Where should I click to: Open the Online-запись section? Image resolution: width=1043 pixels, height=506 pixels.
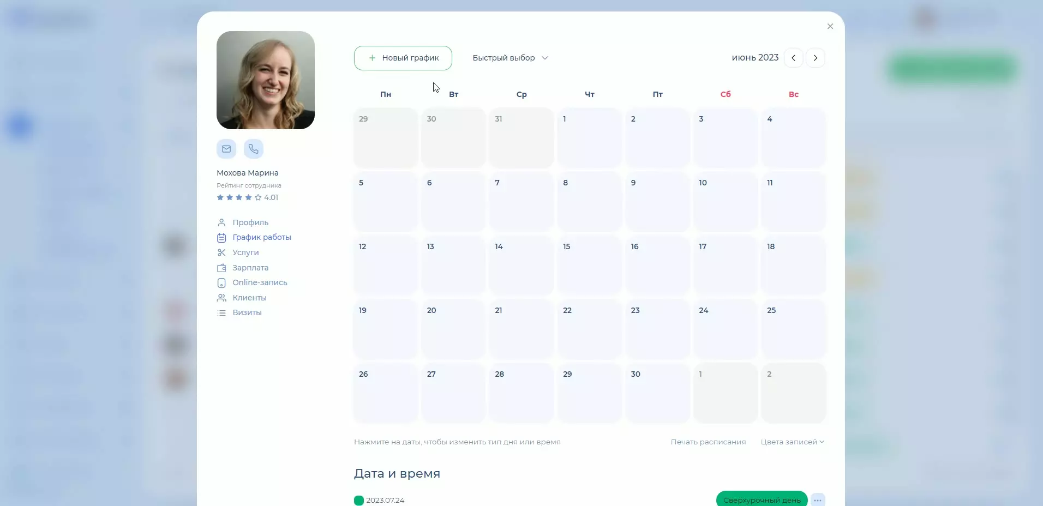tap(260, 282)
